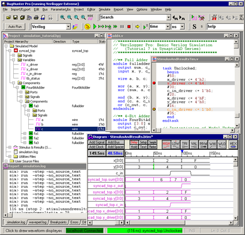Click the 149.5ns time display button
This screenshot has height=235, width=245.
pyautogui.click(x=97, y=153)
